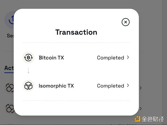
Task: Click the partially hidden Send label
Action: pos(10,36)
